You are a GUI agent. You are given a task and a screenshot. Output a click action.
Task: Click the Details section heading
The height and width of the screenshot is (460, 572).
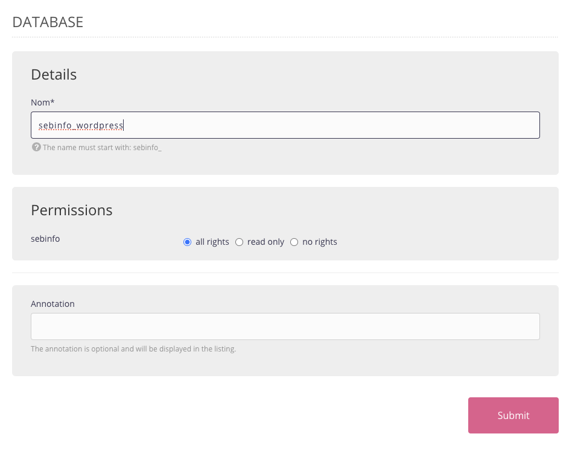[54, 74]
